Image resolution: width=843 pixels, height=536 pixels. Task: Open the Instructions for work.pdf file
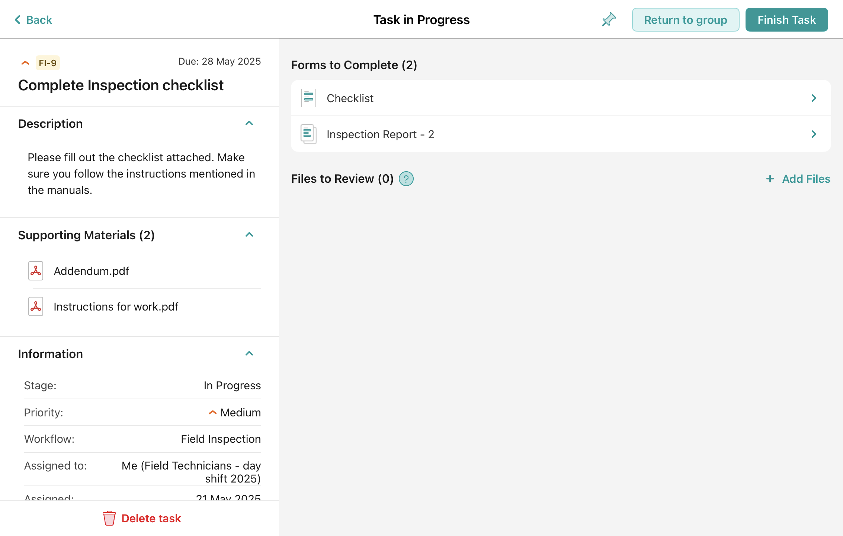pos(116,307)
